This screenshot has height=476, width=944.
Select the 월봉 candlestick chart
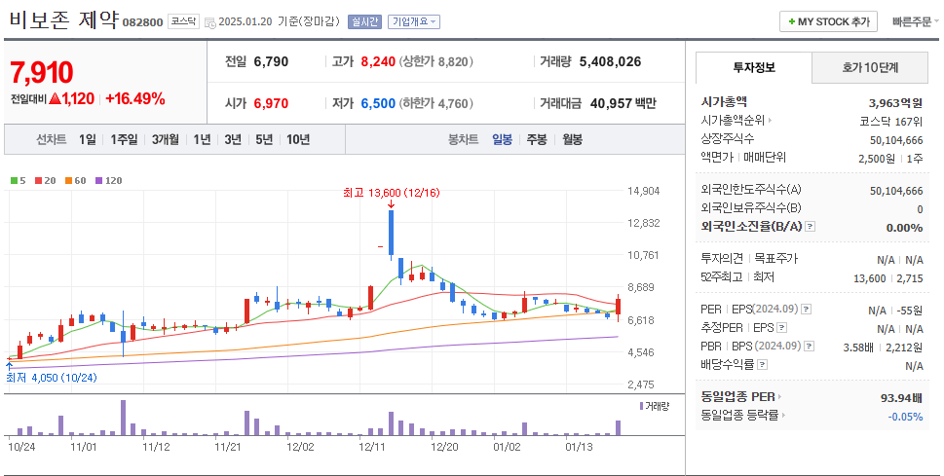tap(573, 139)
